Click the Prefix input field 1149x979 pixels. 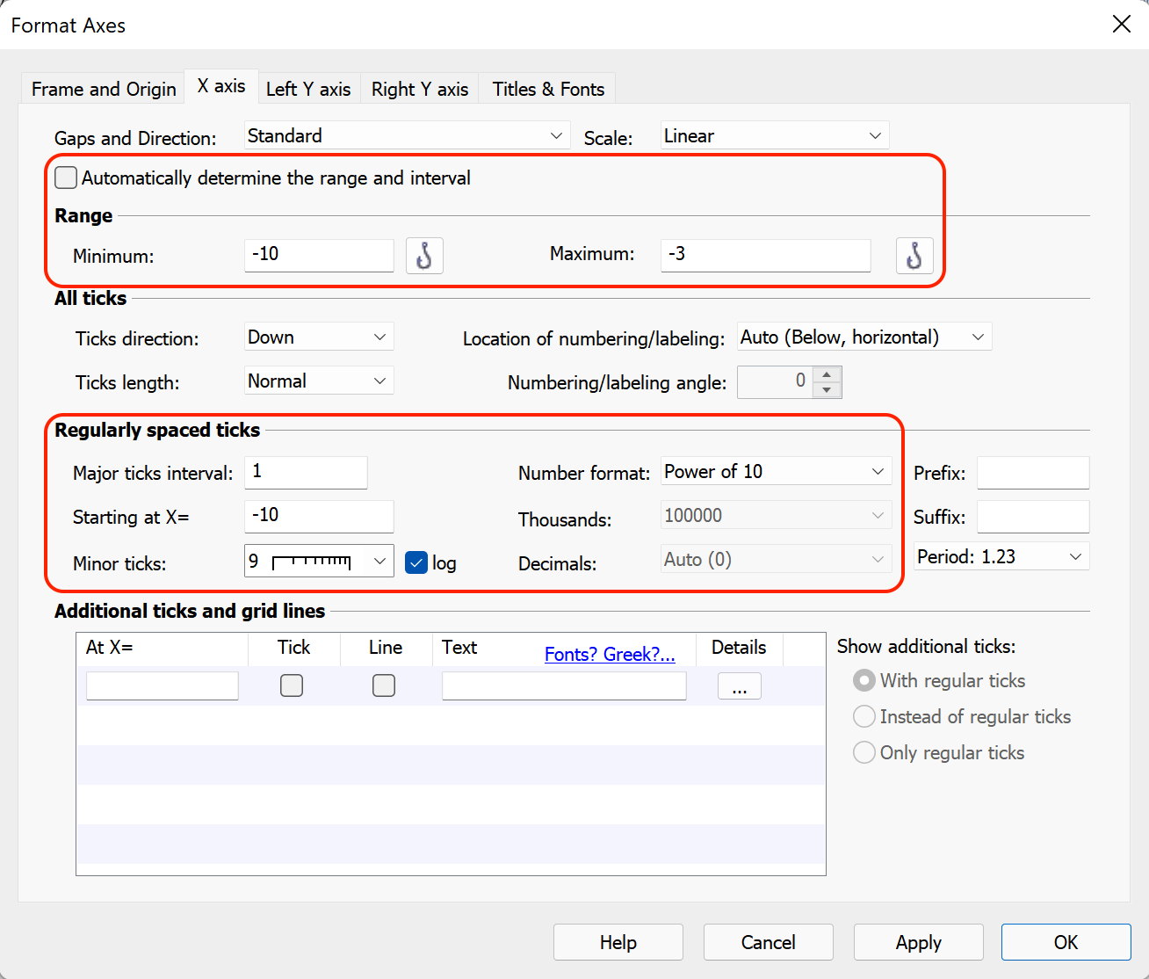point(1033,473)
